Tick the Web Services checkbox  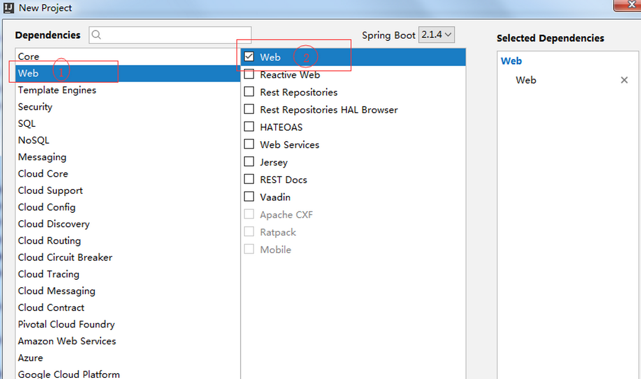(x=249, y=144)
